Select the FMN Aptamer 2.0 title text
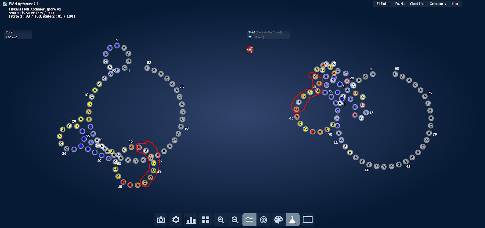Viewport: 485px width, 228px height. [x=24, y=4]
